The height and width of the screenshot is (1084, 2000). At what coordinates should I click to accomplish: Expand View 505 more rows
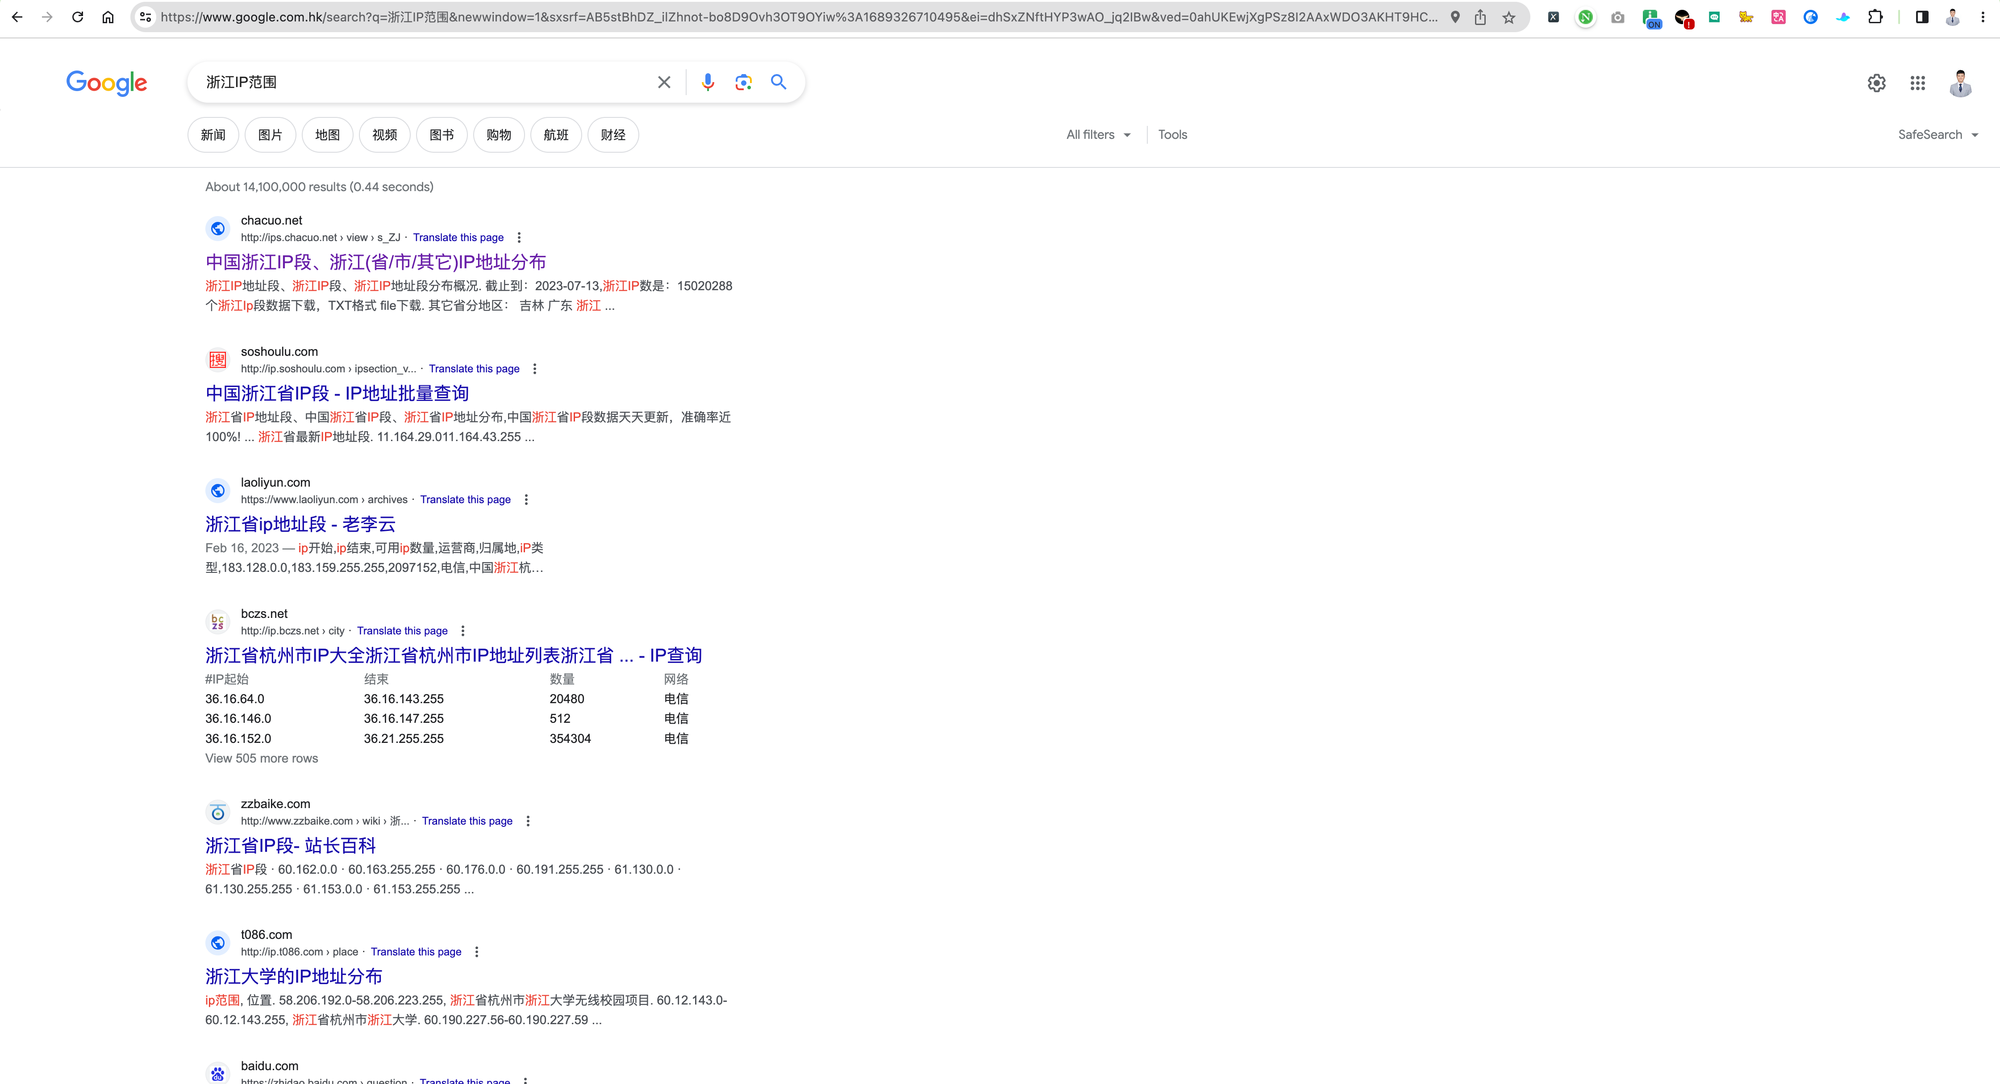[262, 759]
